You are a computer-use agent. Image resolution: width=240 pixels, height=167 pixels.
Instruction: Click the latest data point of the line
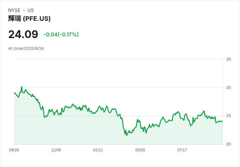pos(222,121)
